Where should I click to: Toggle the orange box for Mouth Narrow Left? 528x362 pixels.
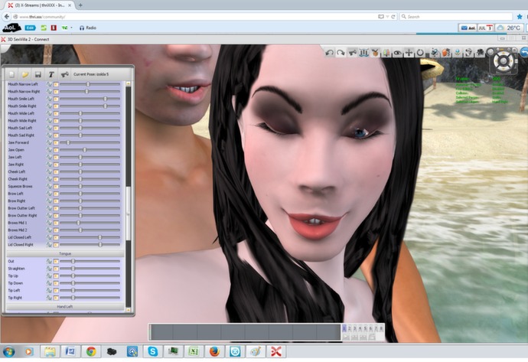(56, 84)
